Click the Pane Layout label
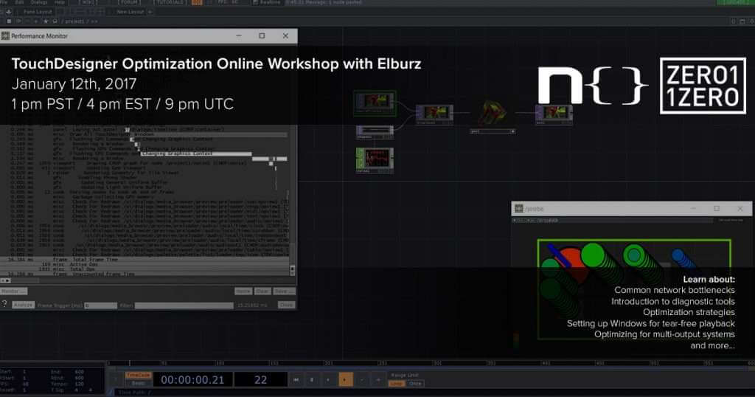Viewport: 755px width, 397px height. 37,12
